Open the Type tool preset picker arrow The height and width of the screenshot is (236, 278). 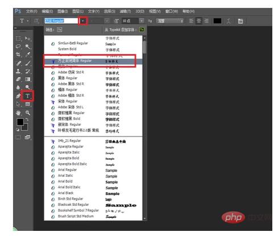pyautogui.click(x=28, y=20)
